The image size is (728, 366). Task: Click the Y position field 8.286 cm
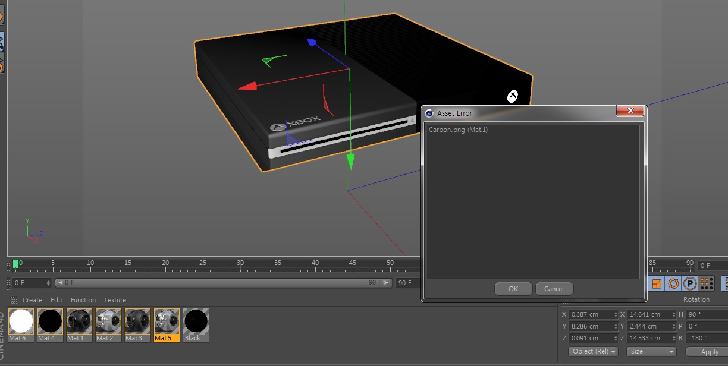[x=594, y=326]
